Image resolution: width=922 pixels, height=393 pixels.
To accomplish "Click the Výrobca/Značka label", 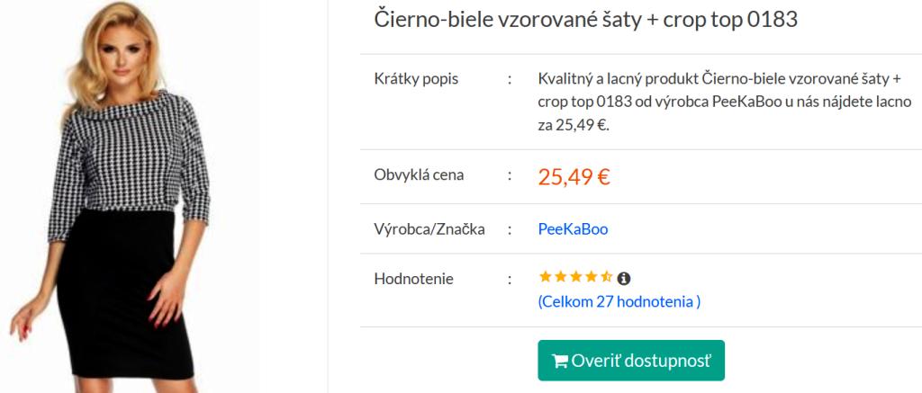I will pos(429,228).
